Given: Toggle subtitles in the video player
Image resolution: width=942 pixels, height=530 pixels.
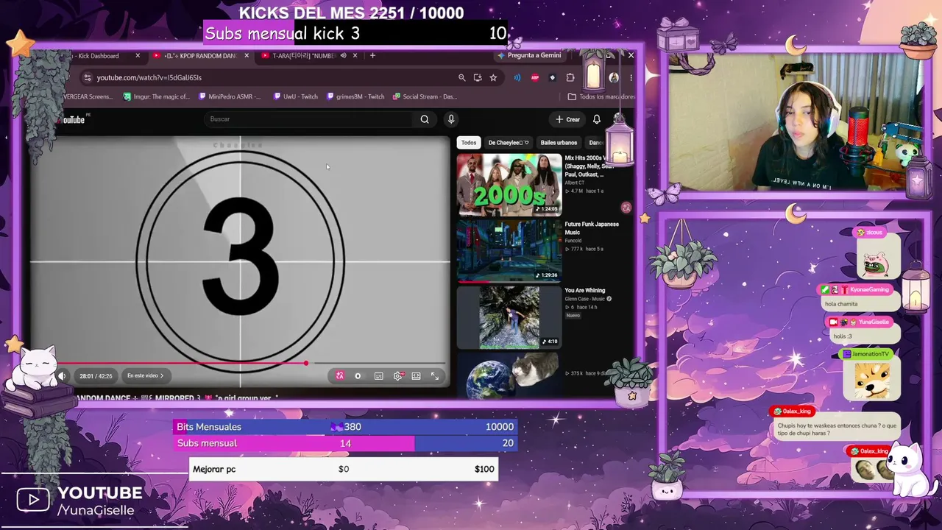Looking at the screenshot, I should point(379,376).
